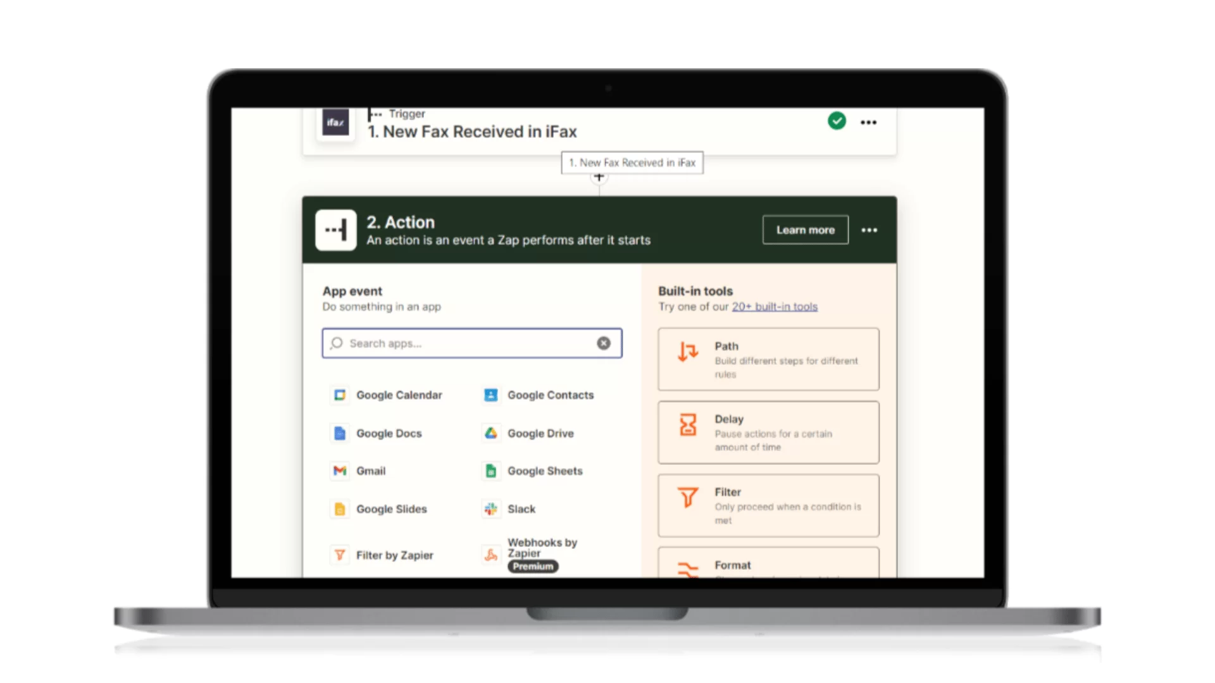Image resolution: width=1215 pixels, height=683 pixels.
Task: Open the trigger step three-dot menu
Action: pyautogui.click(x=868, y=122)
